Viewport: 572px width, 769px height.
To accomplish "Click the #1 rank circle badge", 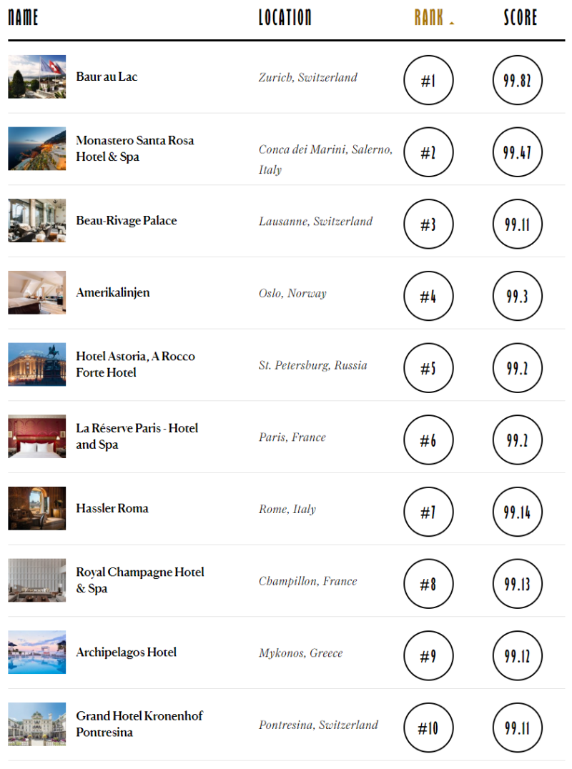I will pos(428,80).
